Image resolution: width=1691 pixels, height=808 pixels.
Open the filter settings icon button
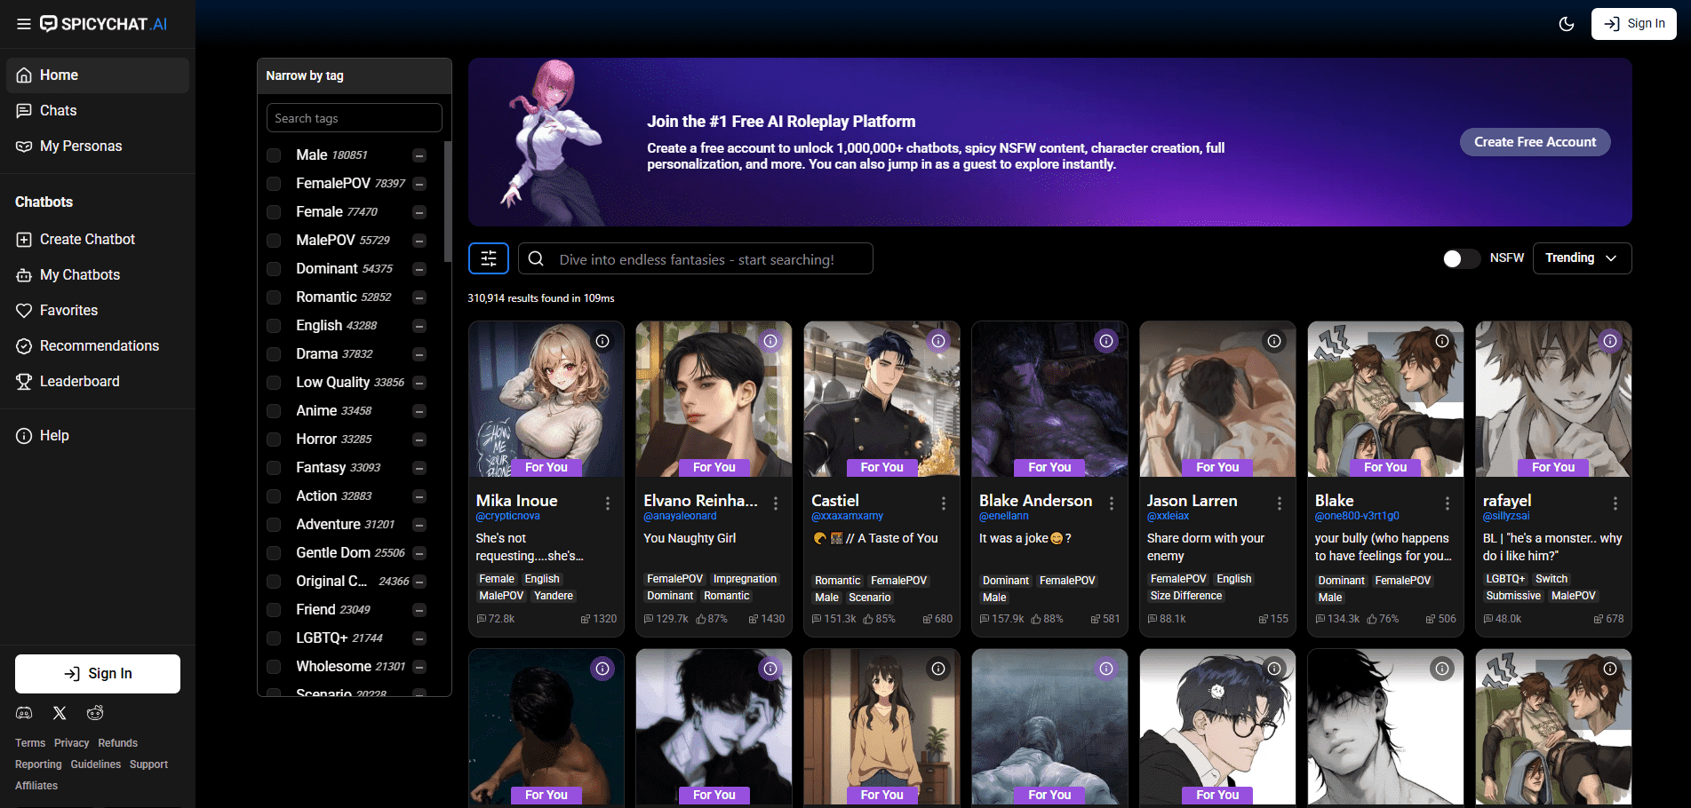click(489, 258)
